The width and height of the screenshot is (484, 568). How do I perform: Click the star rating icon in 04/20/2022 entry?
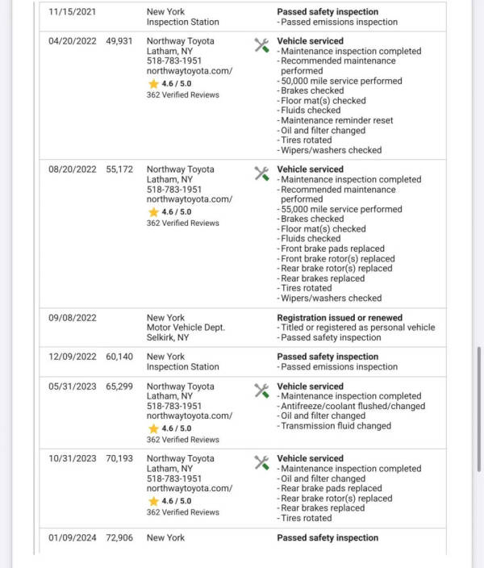[153, 83]
